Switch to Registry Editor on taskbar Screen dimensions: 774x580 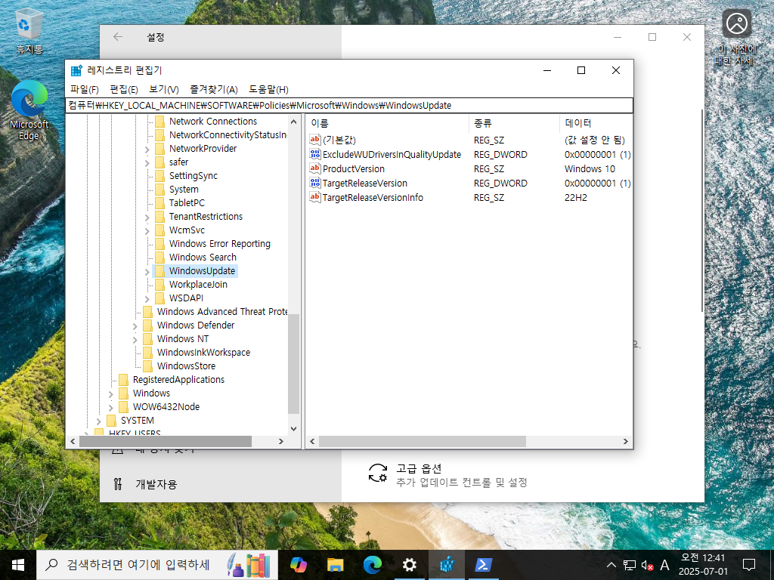pos(447,565)
